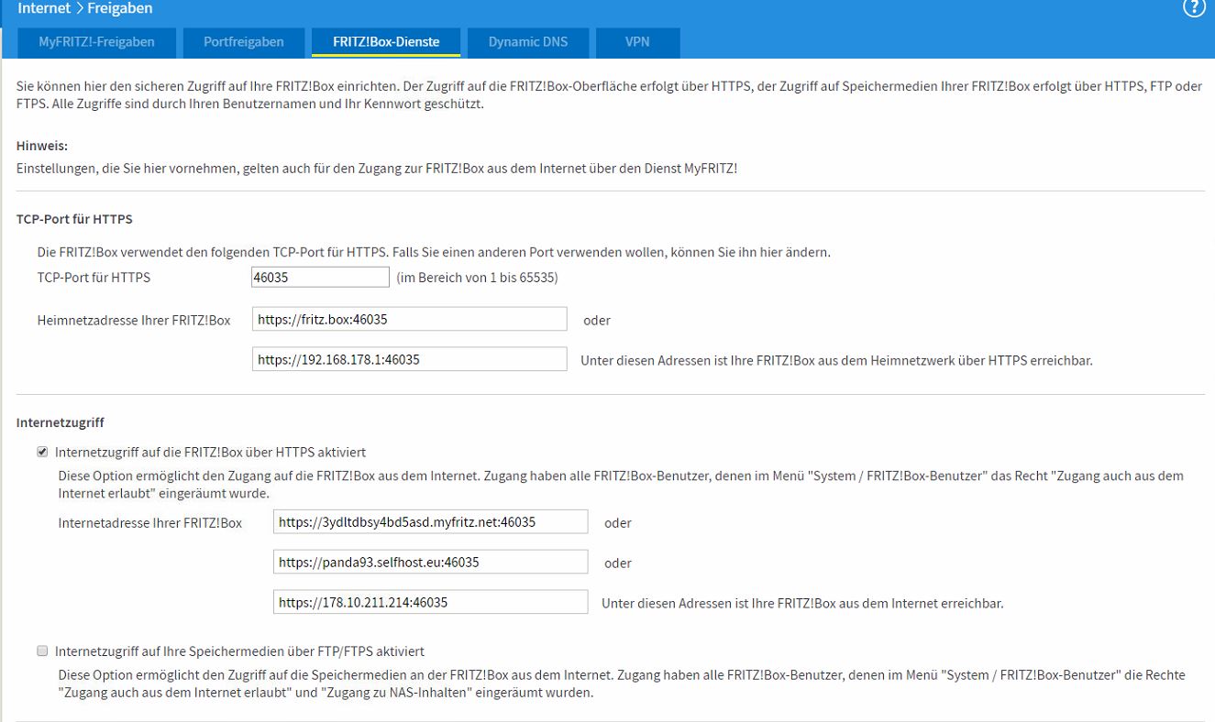Click the 'TCP-Port für HTTPS' section heading

74,219
